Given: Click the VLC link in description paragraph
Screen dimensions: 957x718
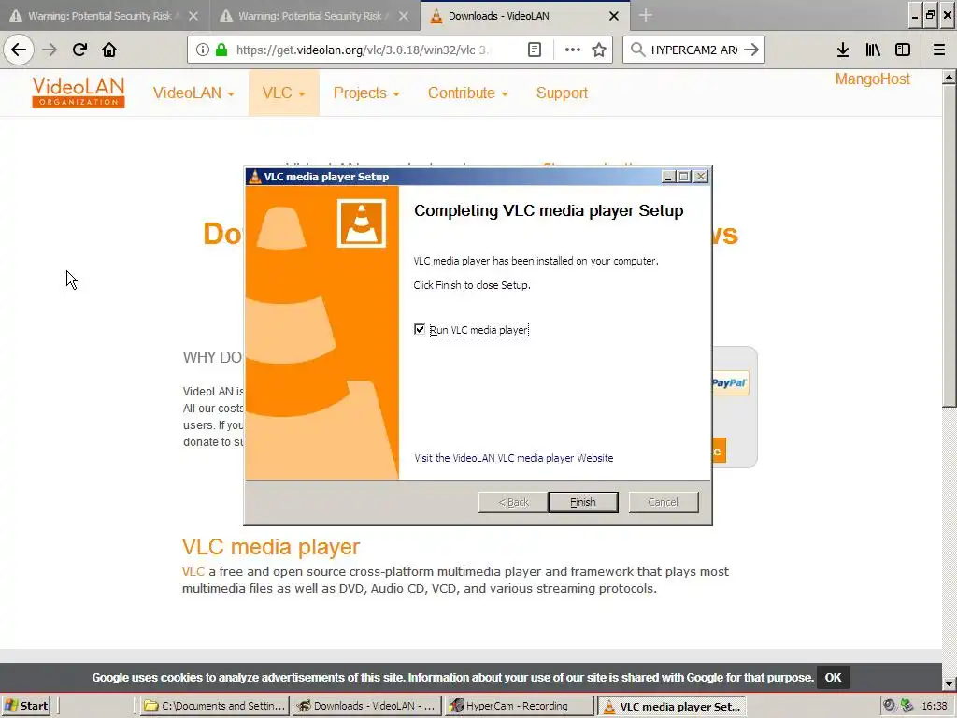Looking at the screenshot, I should 193,571.
